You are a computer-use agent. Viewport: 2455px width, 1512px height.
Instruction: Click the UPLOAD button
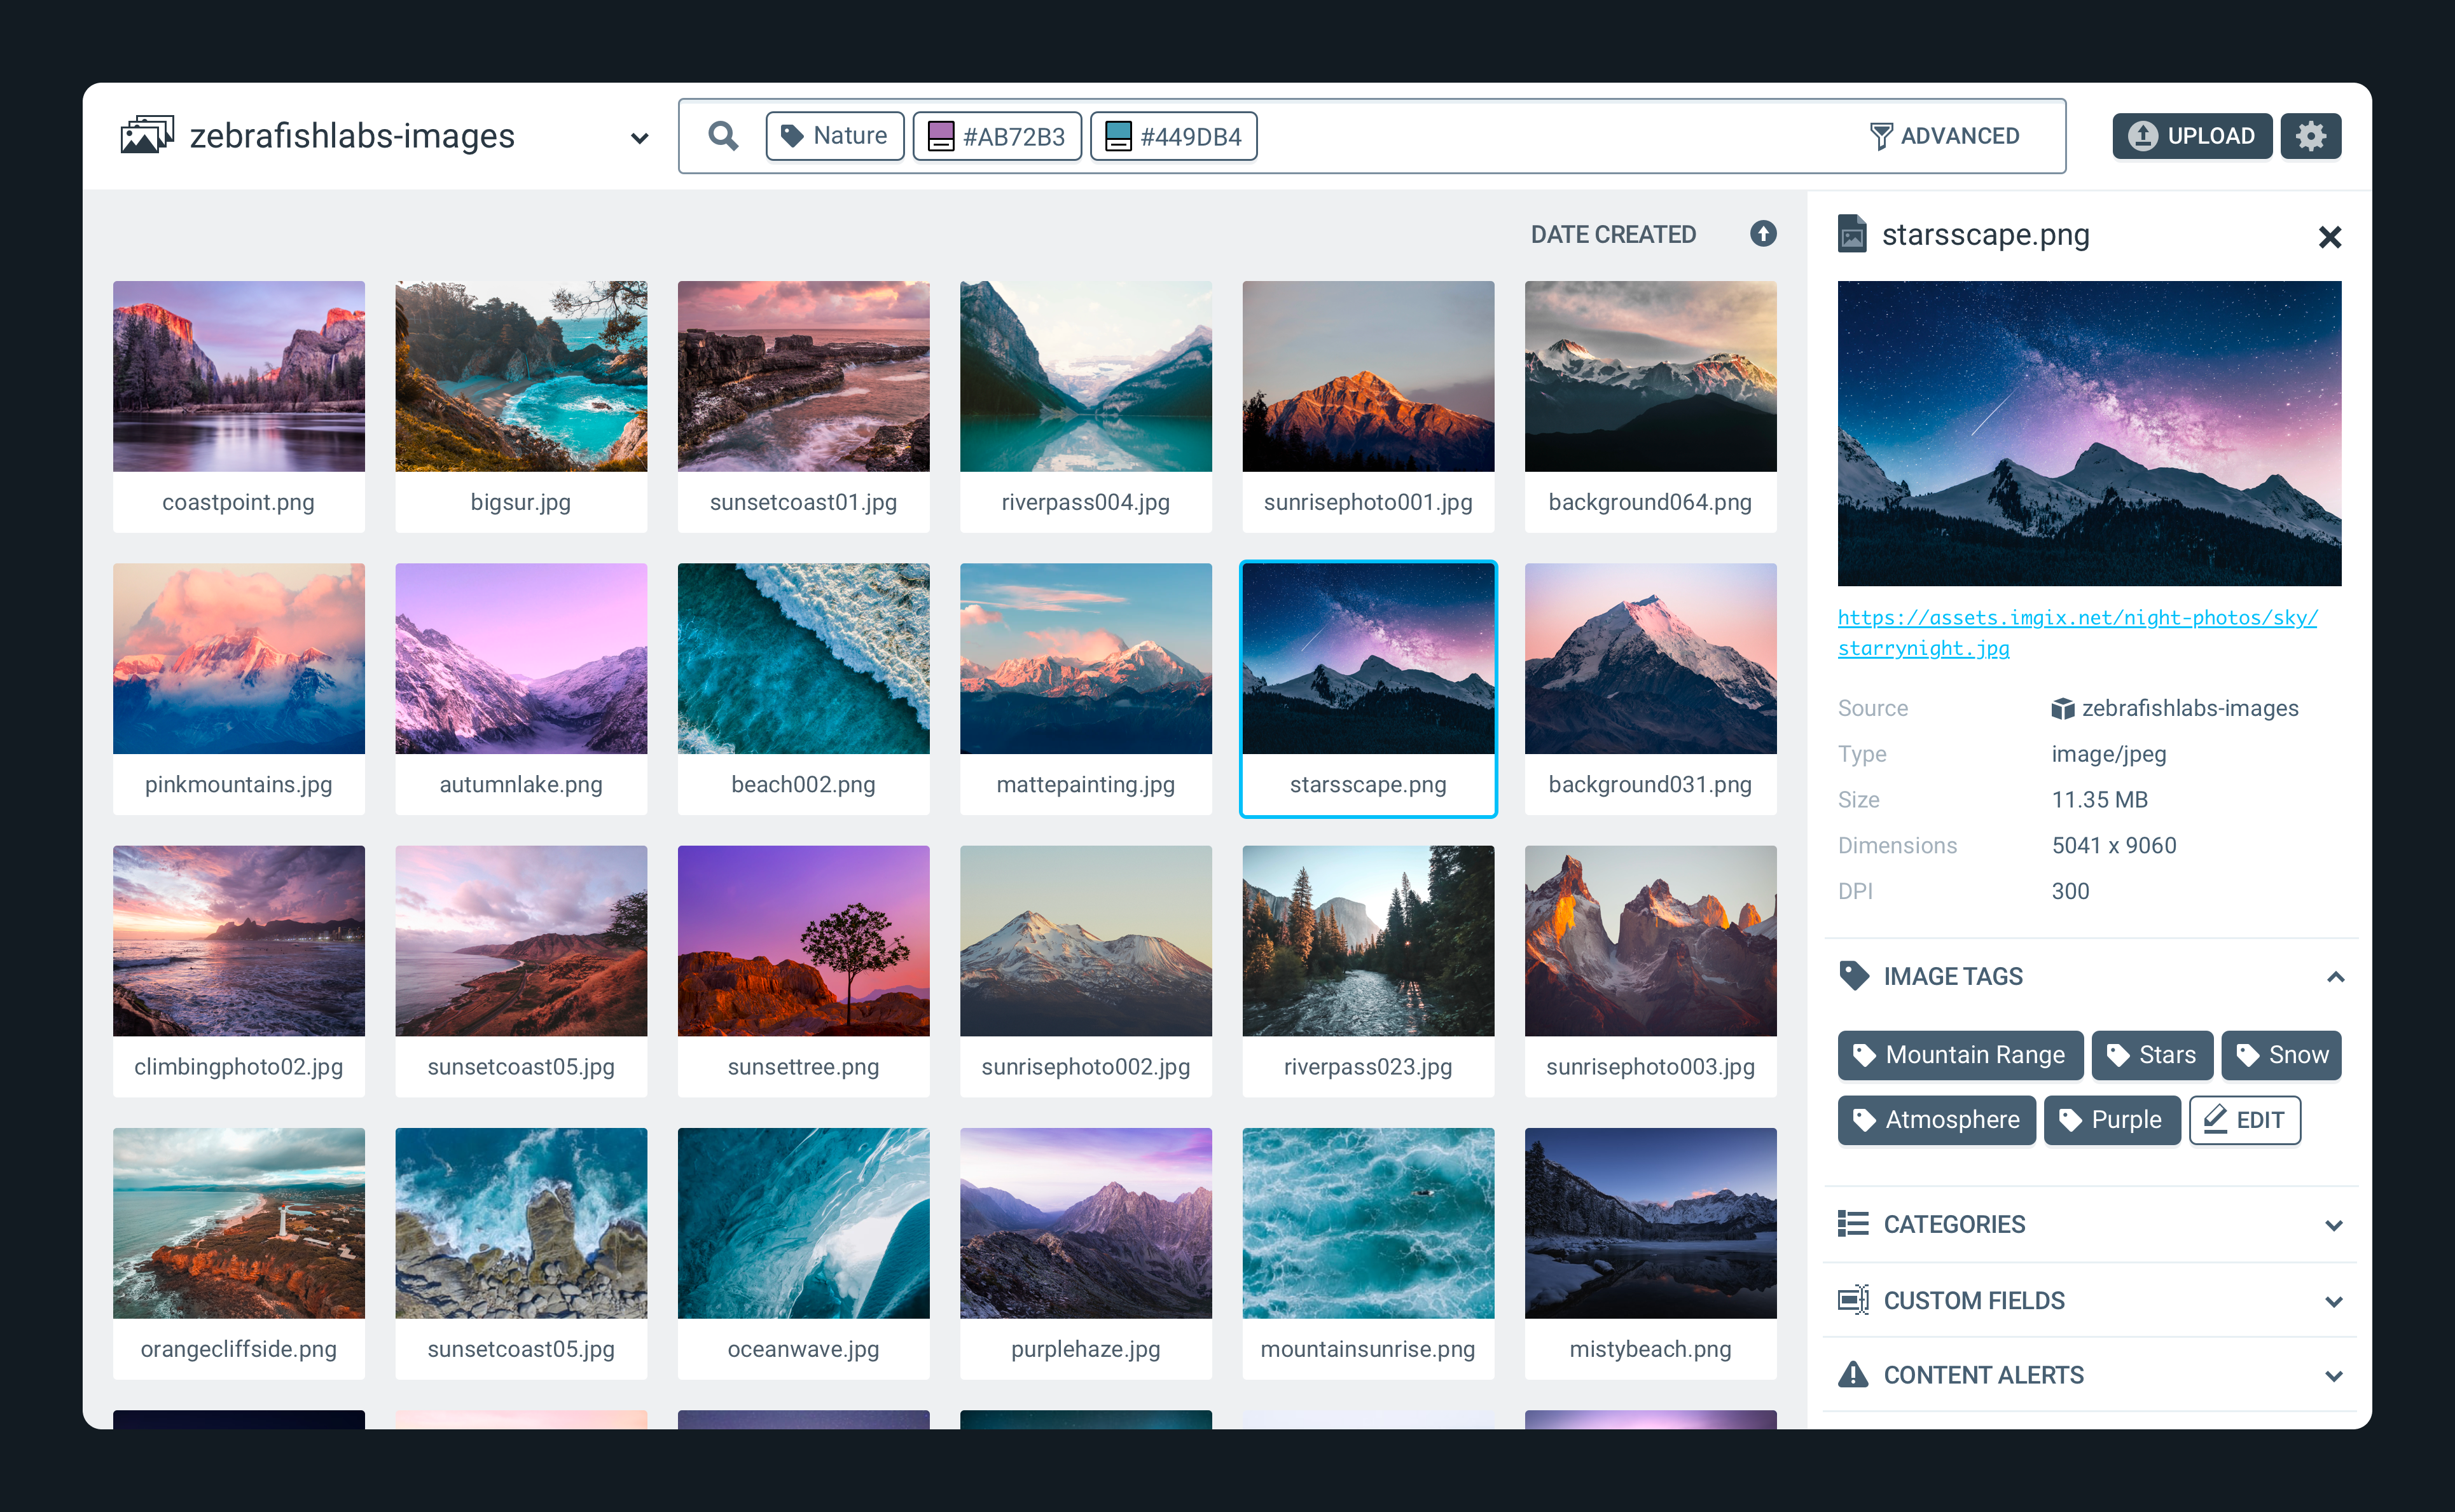coord(2192,135)
